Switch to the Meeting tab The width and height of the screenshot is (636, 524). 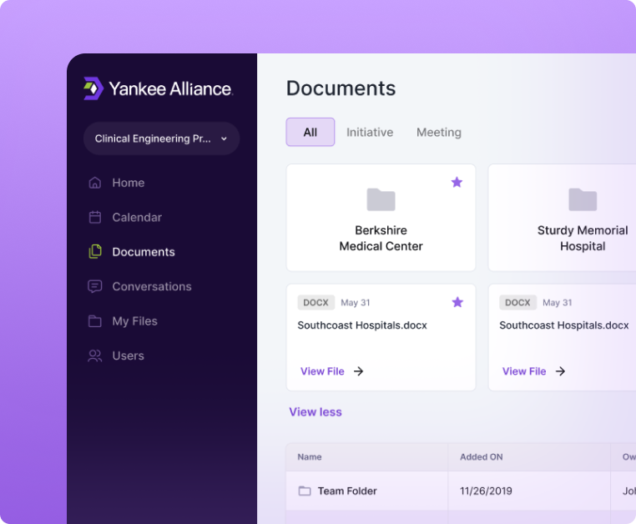point(439,132)
